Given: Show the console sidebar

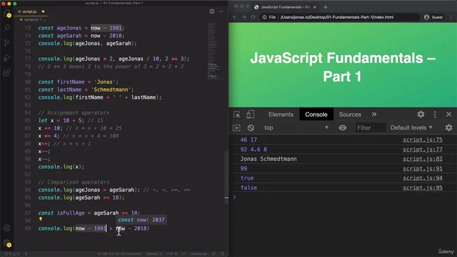Looking at the screenshot, I should (237, 128).
